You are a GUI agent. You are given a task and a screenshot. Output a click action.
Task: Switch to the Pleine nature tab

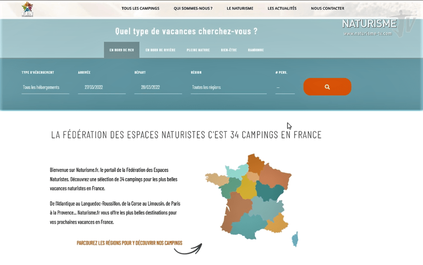tap(198, 50)
